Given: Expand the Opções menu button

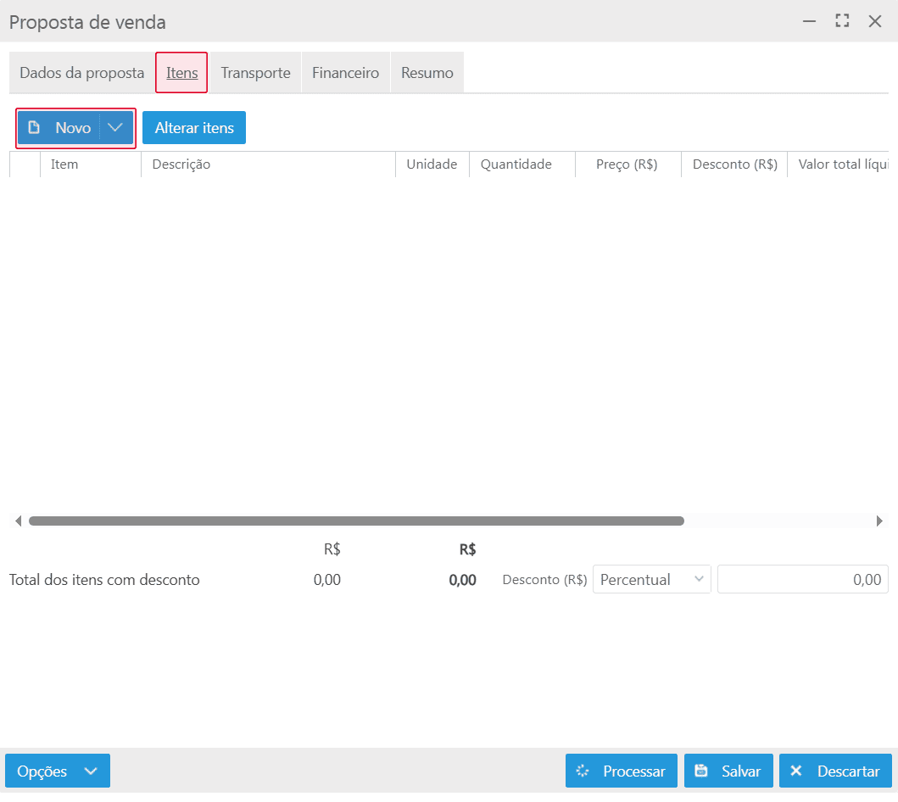Looking at the screenshot, I should tap(58, 771).
